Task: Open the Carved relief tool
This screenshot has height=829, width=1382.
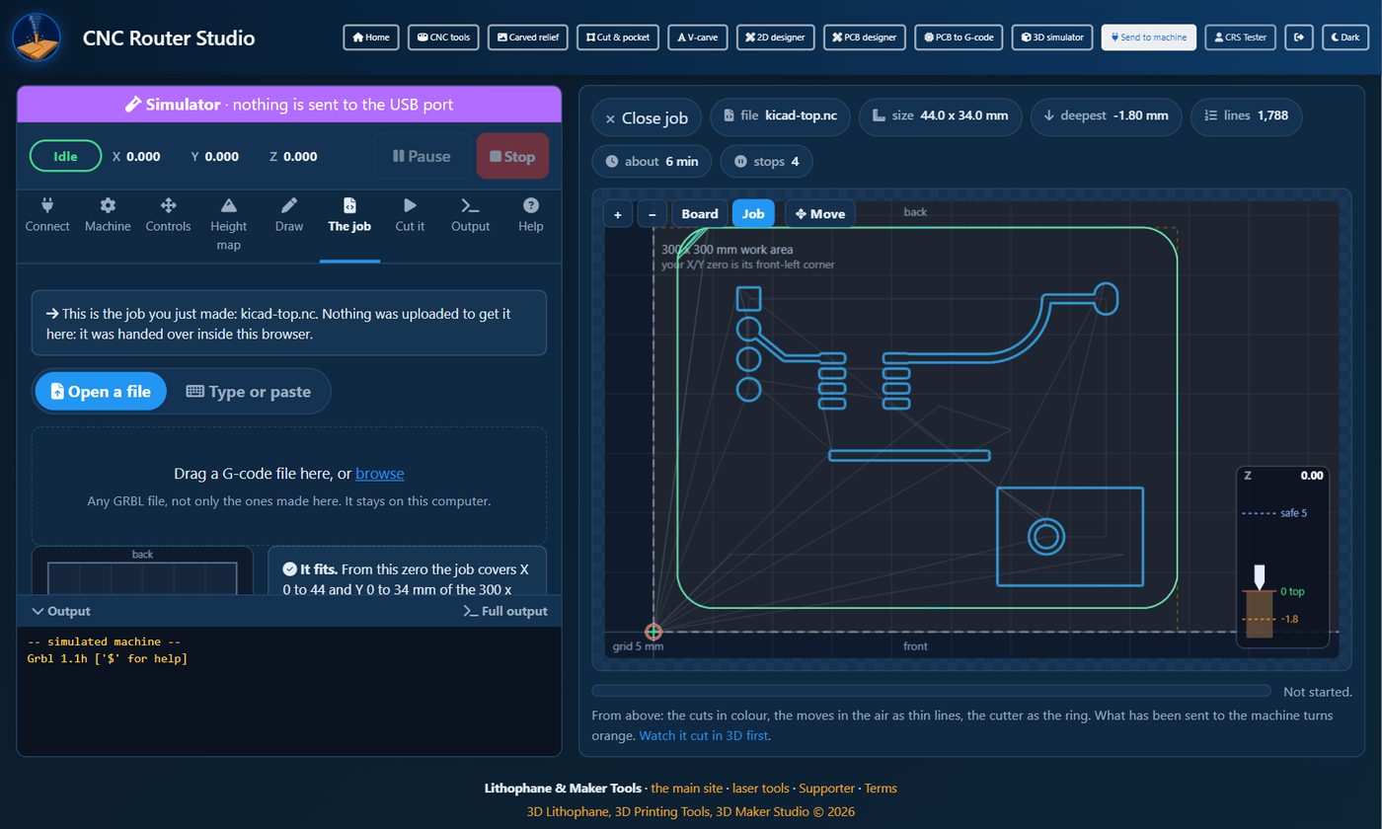Action: [528, 38]
